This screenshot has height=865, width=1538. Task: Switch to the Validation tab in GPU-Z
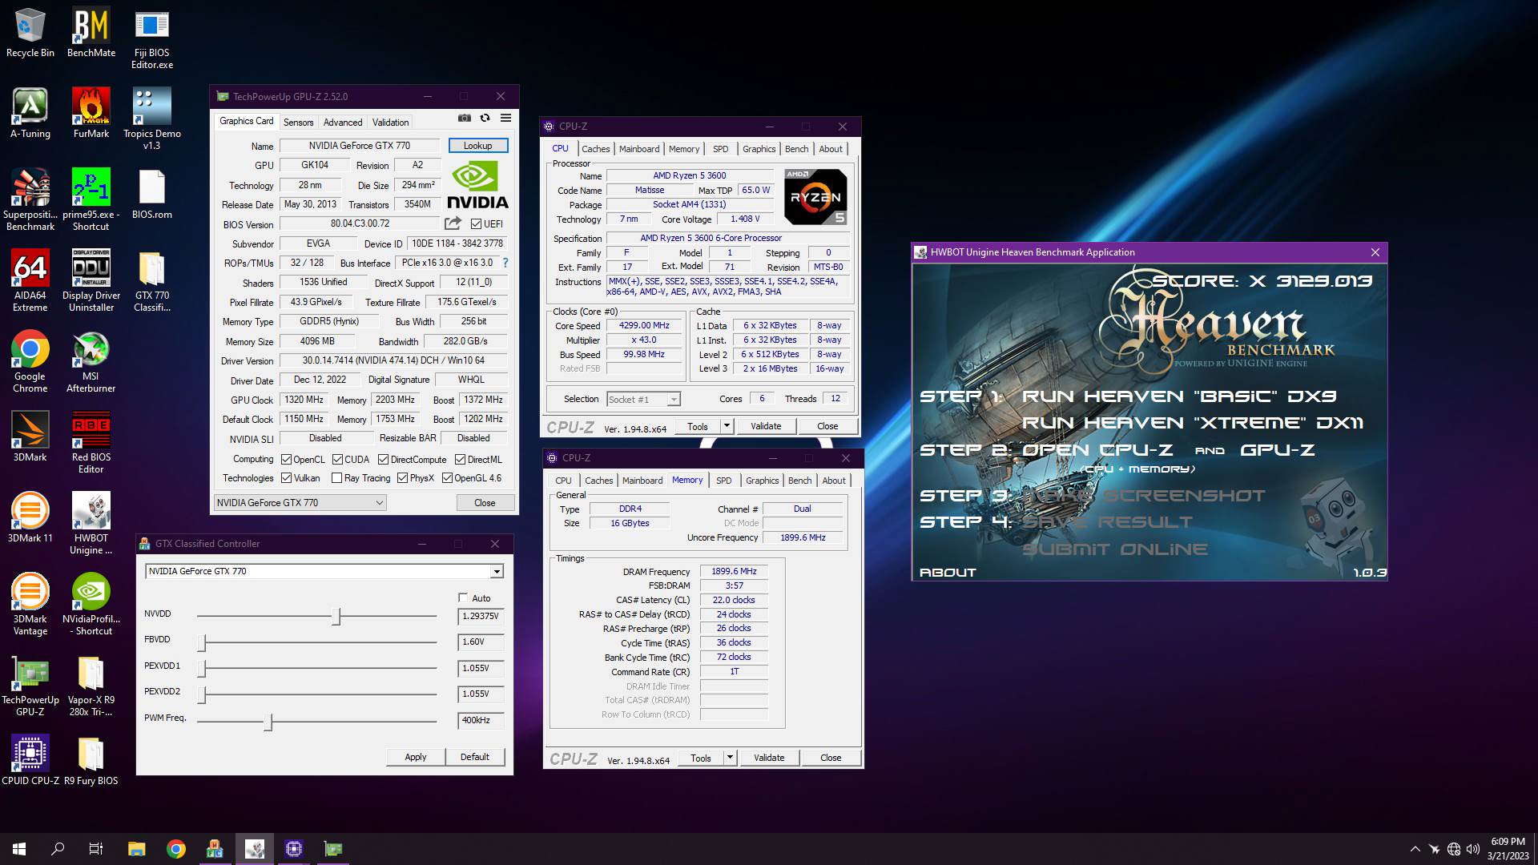pyautogui.click(x=390, y=123)
